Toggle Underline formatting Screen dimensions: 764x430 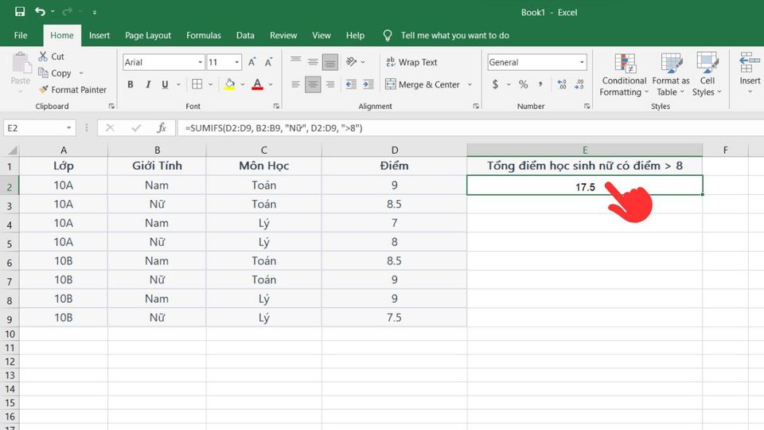(166, 84)
